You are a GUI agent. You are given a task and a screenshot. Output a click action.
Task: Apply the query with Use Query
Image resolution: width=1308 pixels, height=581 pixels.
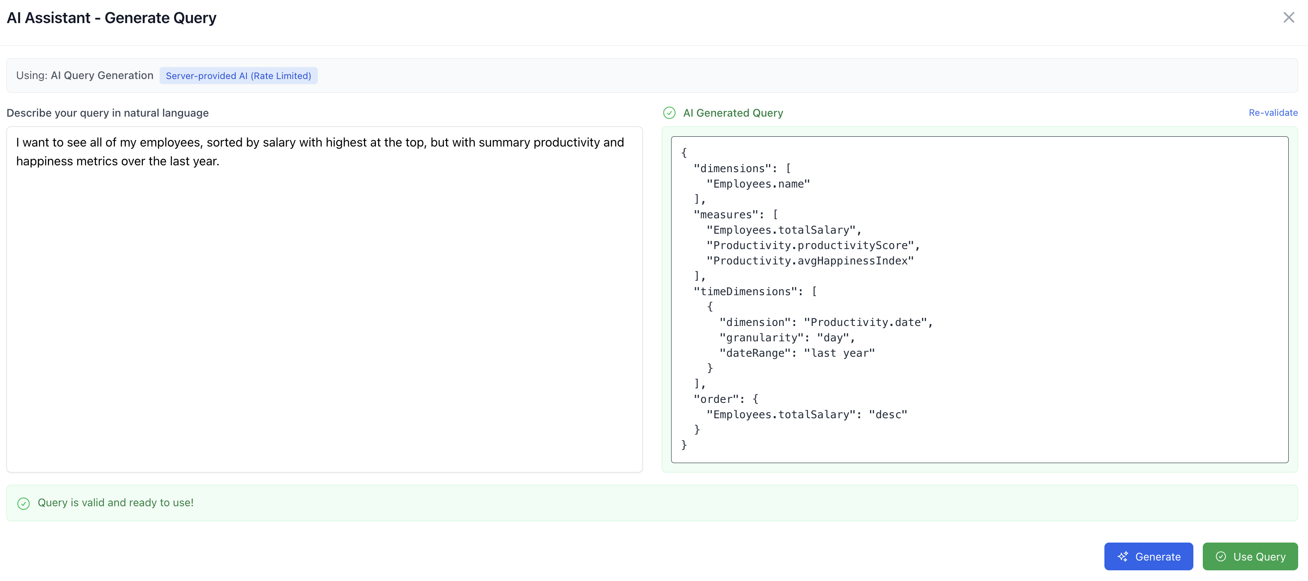click(1249, 556)
